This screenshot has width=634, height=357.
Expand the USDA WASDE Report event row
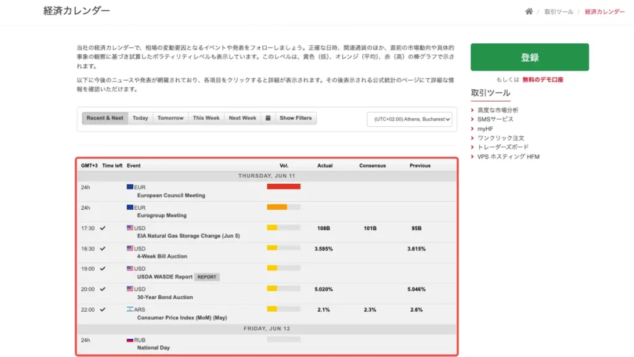(x=267, y=273)
